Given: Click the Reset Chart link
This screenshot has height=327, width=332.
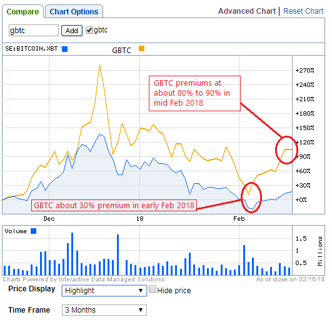Looking at the screenshot, I should 303,11.
